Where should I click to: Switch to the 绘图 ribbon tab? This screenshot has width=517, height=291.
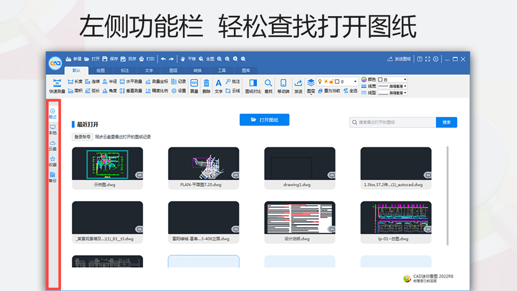coord(101,70)
